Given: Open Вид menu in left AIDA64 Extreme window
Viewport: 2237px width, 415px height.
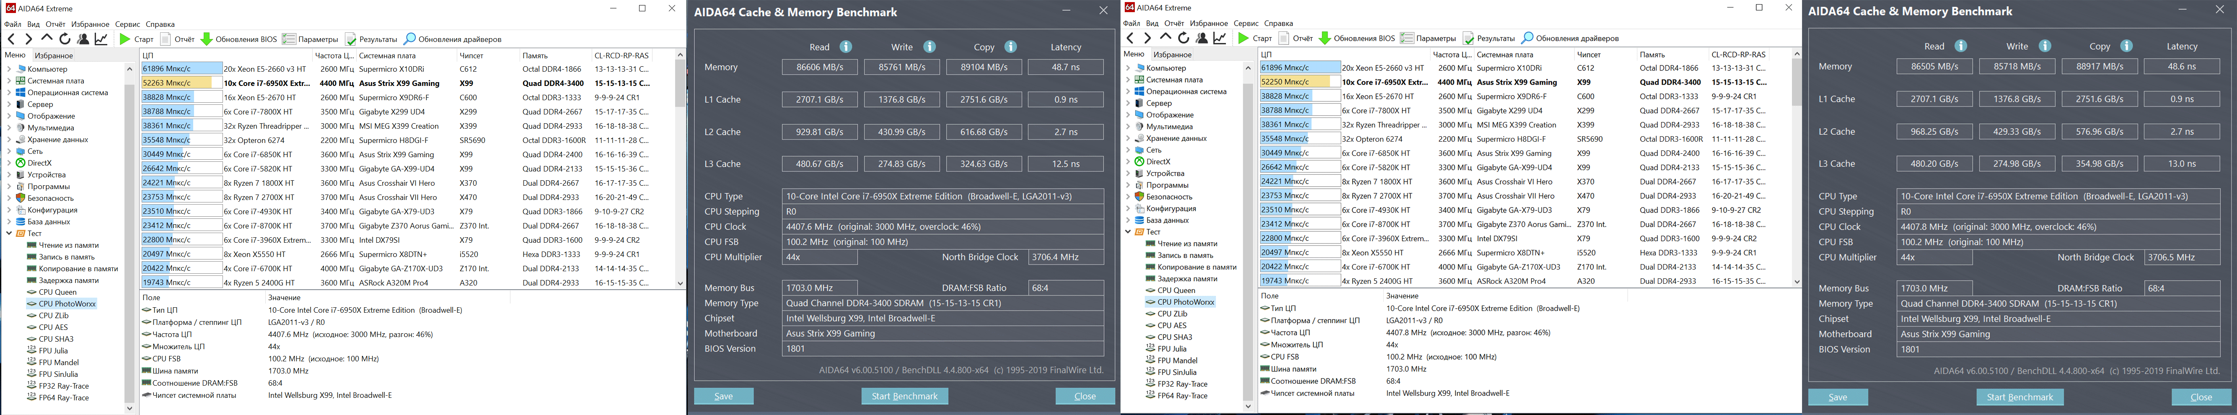Looking at the screenshot, I should (x=33, y=24).
